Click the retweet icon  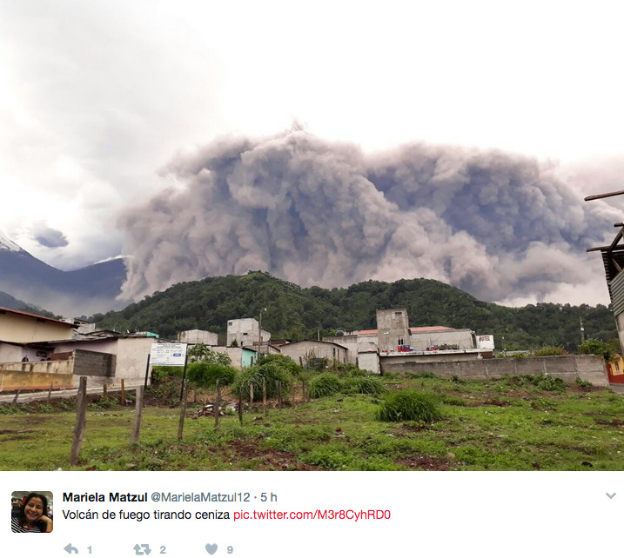click(x=142, y=549)
